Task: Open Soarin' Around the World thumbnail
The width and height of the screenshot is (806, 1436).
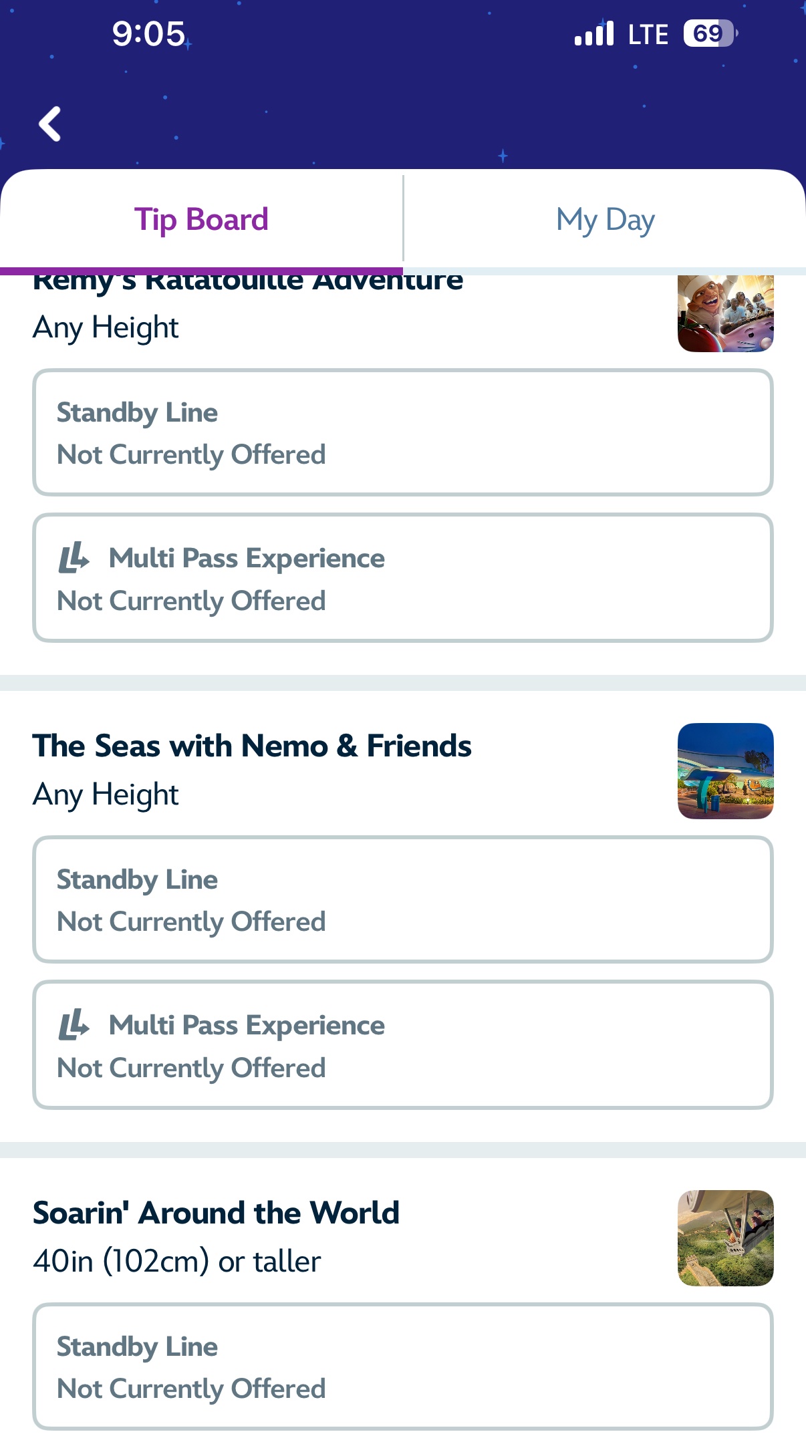Action: pos(725,1238)
